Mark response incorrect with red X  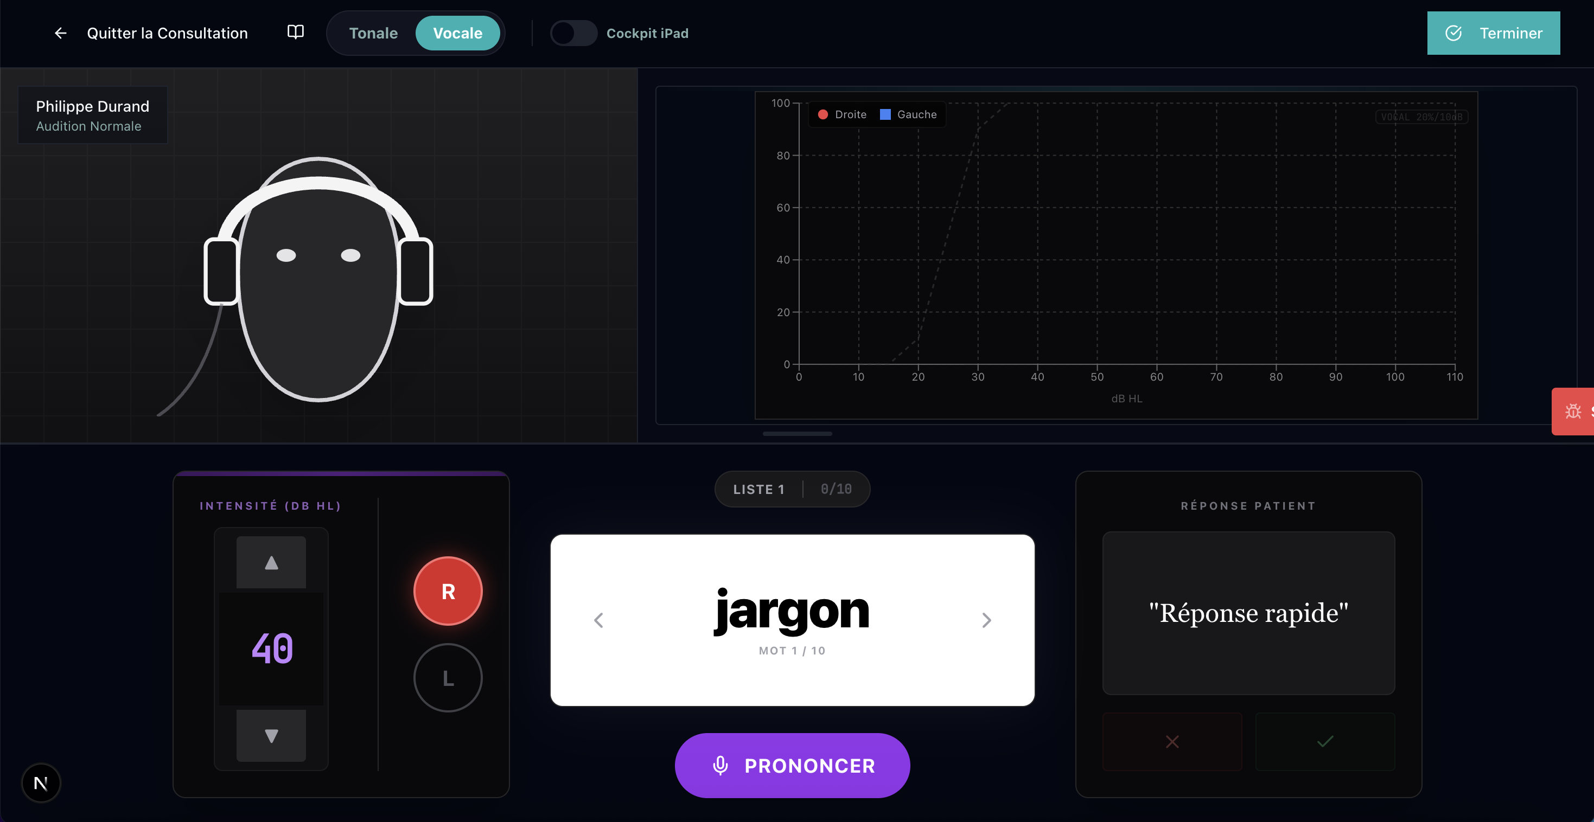tap(1172, 741)
